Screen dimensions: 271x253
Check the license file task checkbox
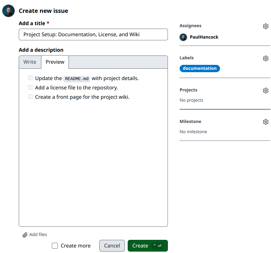pyautogui.click(x=30, y=87)
